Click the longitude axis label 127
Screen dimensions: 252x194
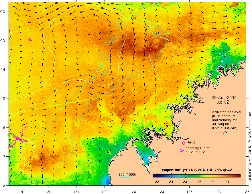tap(246, 192)
